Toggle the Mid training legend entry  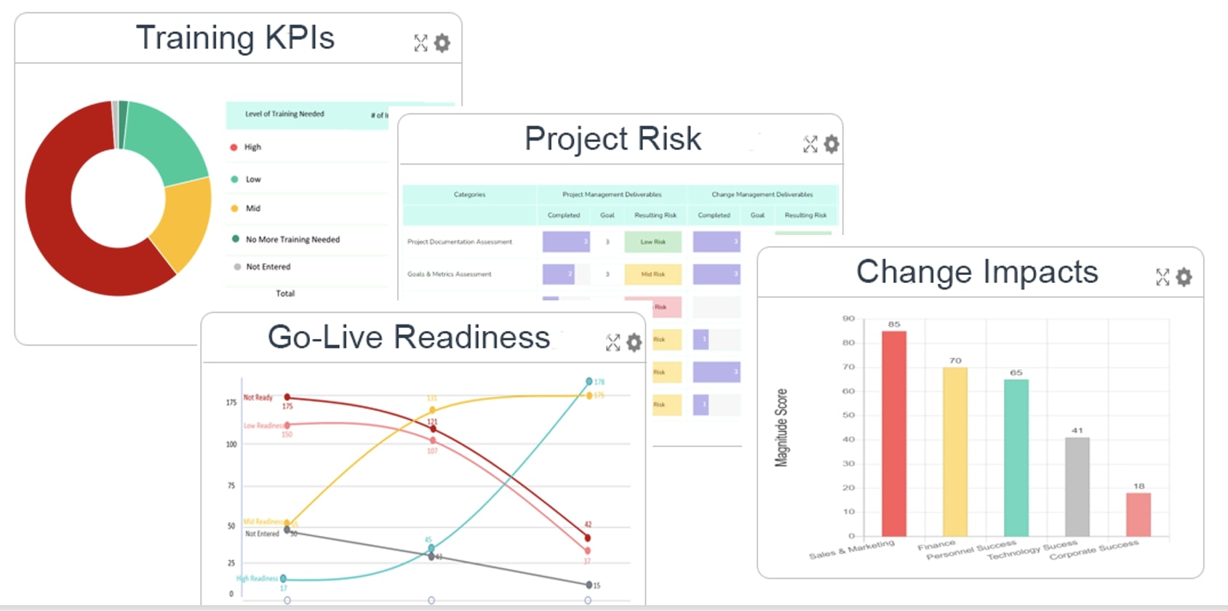pyautogui.click(x=252, y=208)
